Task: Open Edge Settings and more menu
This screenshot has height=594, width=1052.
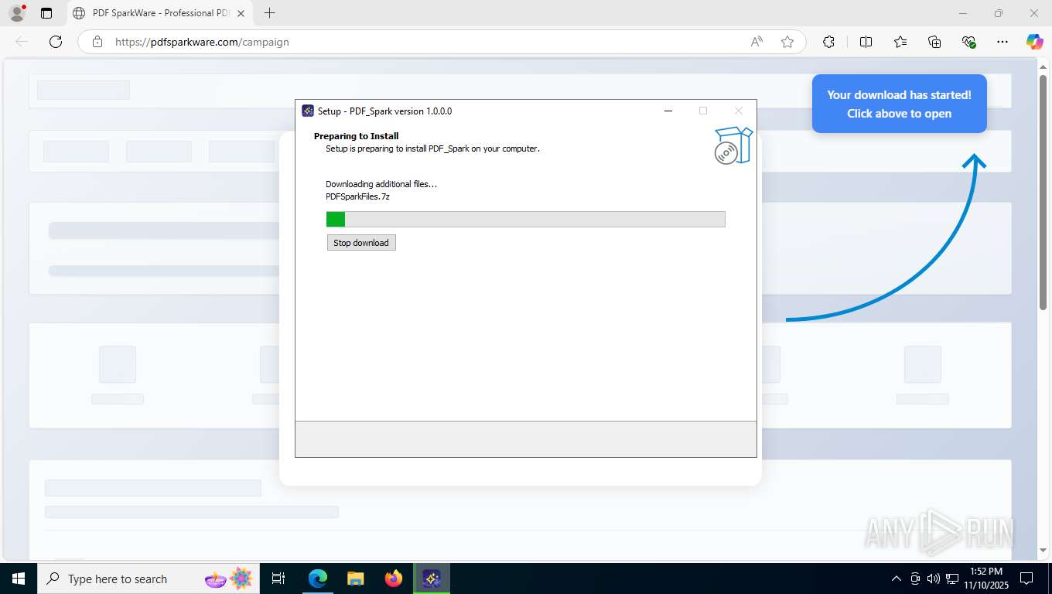Action: point(1002,42)
